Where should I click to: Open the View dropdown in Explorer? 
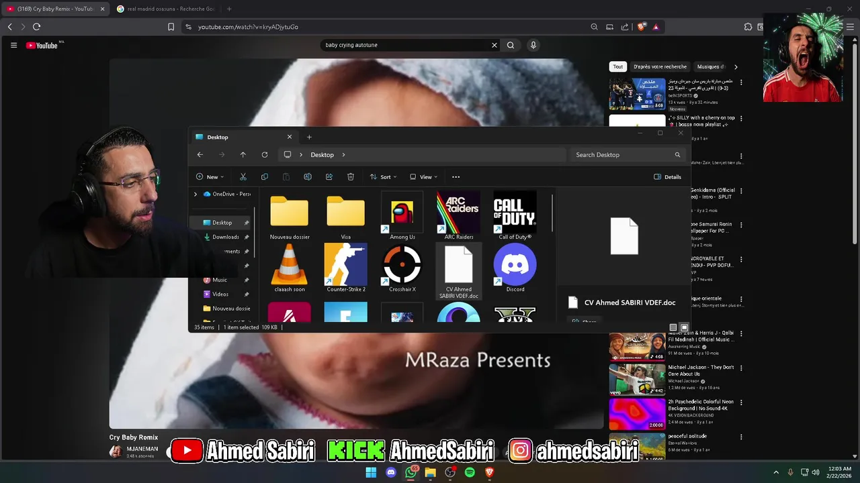(x=423, y=177)
